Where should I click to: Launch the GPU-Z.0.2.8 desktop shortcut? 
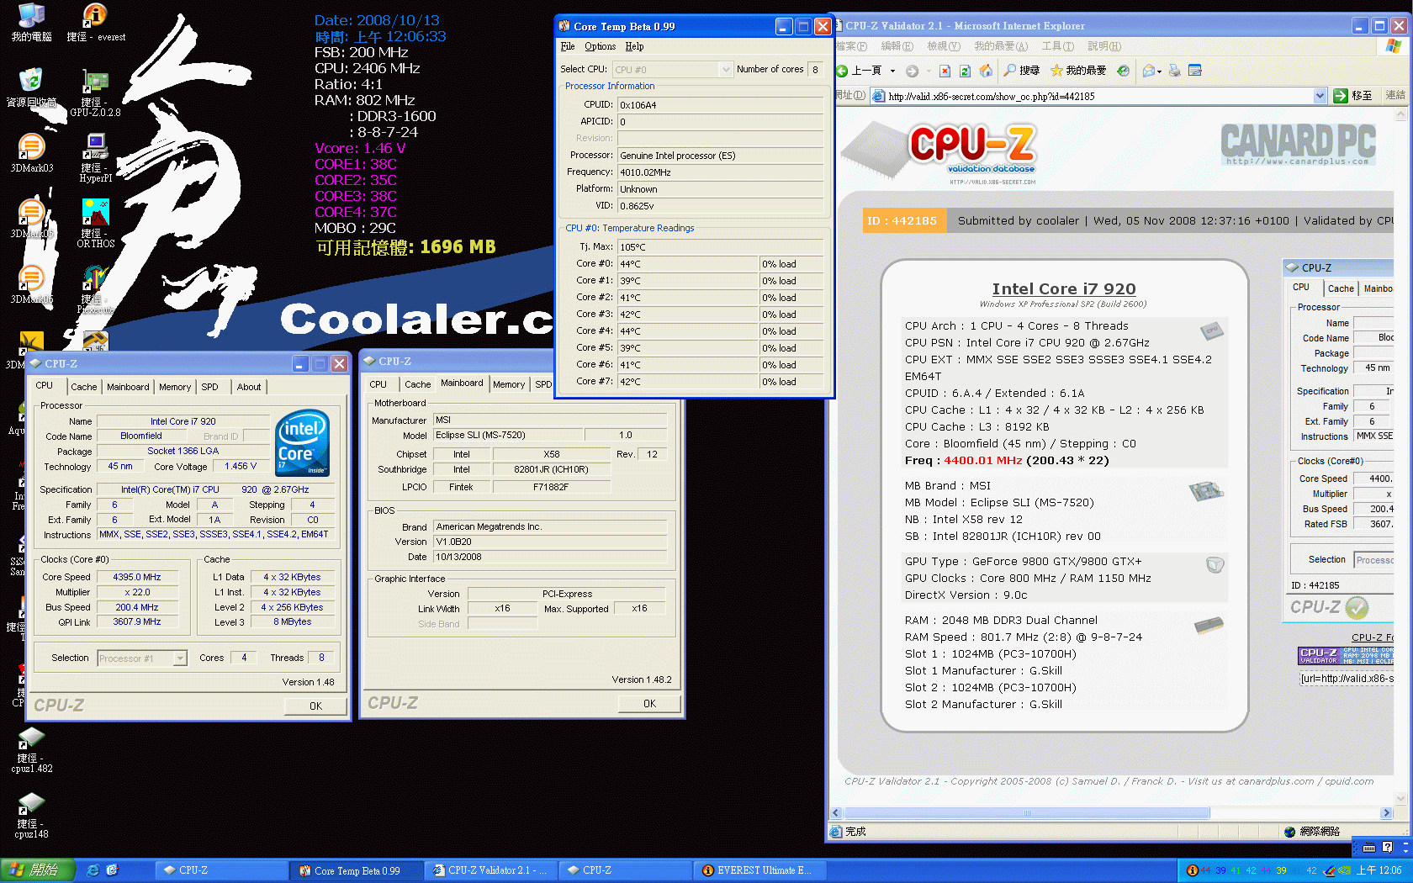pos(96,93)
